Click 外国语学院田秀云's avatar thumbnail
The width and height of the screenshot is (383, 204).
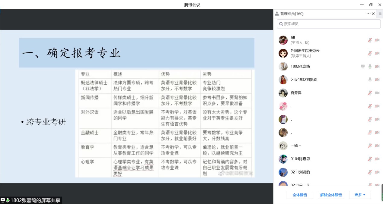pos(283,53)
